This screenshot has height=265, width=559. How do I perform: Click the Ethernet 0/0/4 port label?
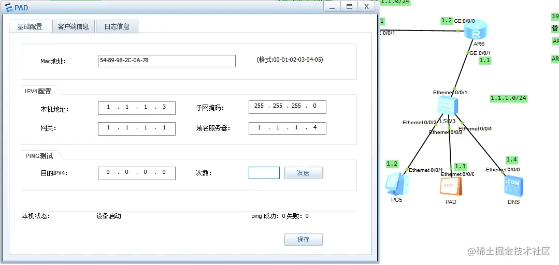475,128
